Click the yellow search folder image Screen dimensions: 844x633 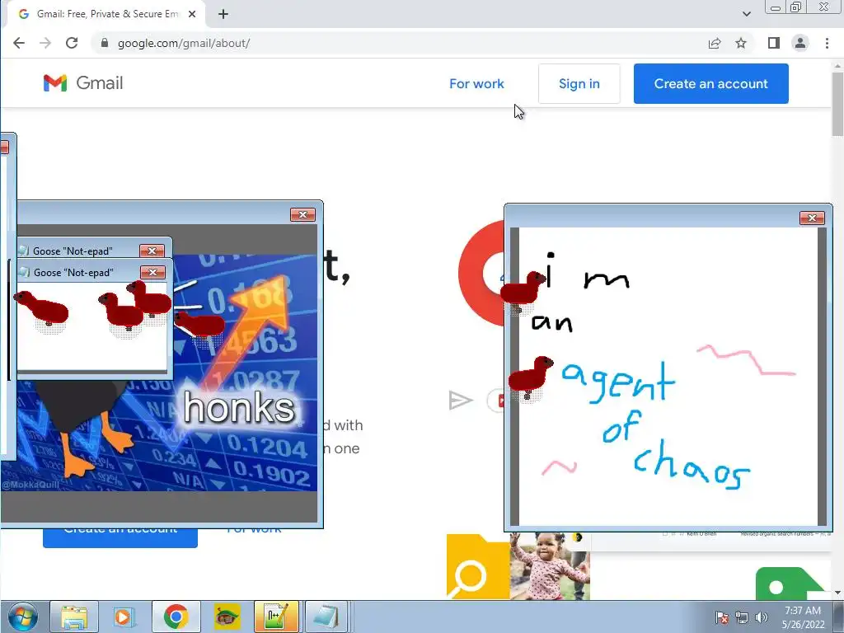478,566
